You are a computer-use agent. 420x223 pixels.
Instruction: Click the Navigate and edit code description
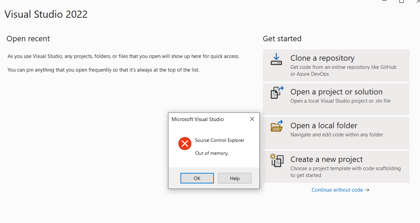[337, 135]
